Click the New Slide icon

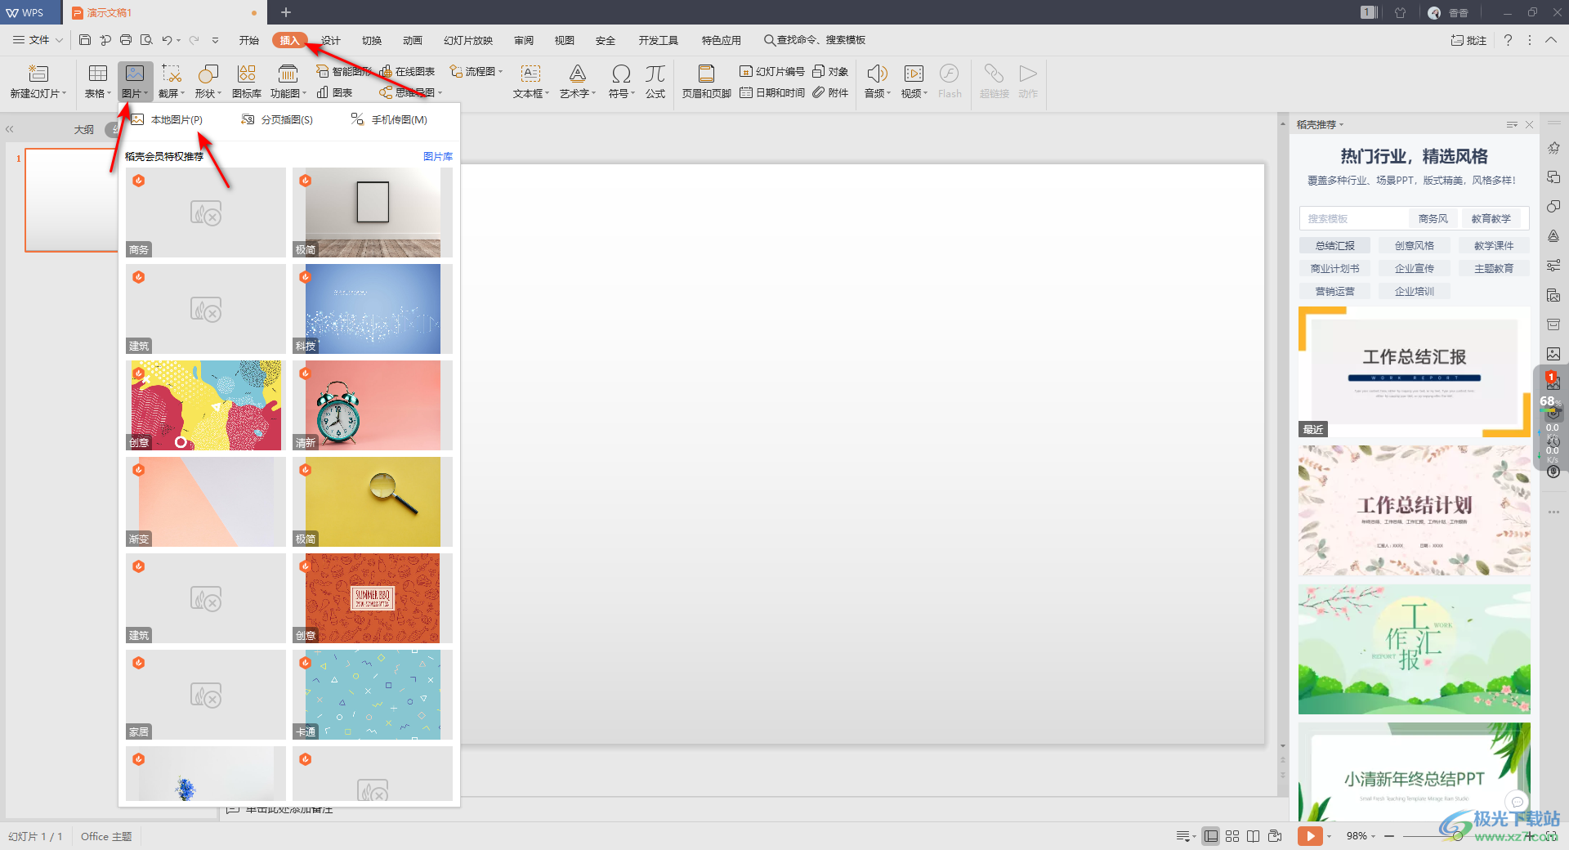pyautogui.click(x=38, y=74)
